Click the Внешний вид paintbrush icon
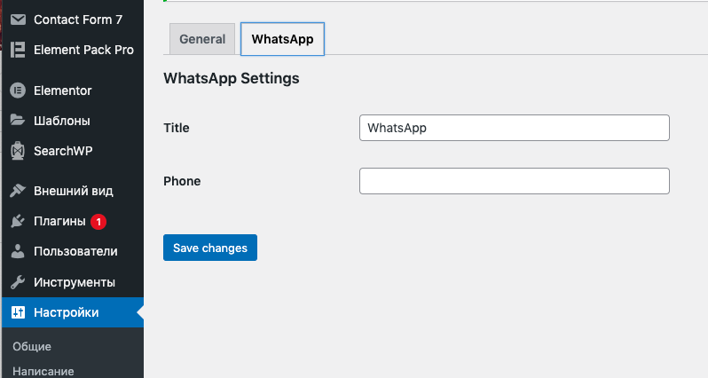 click(18, 191)
